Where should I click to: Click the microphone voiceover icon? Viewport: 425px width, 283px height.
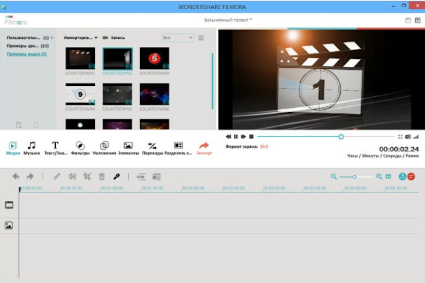tap(117, 177)
